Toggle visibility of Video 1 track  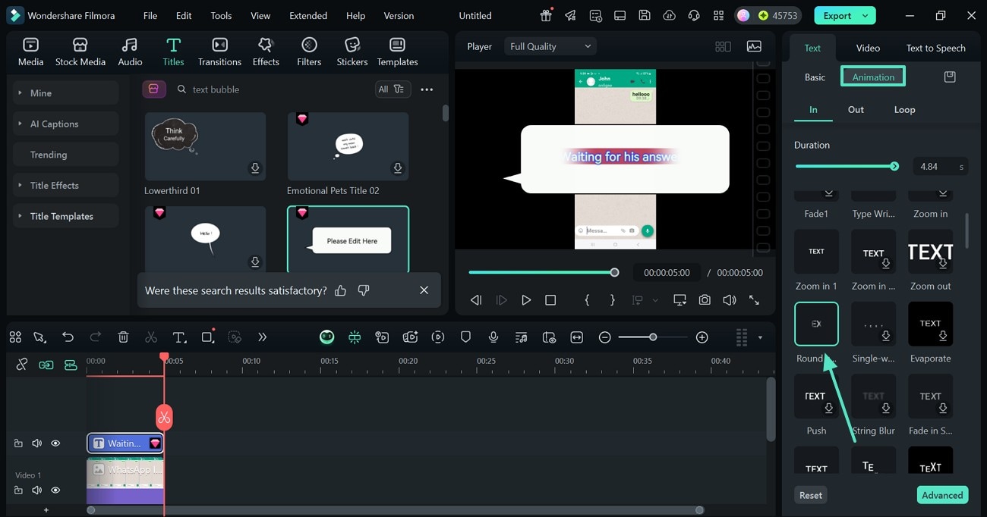[x=55, y=490]
